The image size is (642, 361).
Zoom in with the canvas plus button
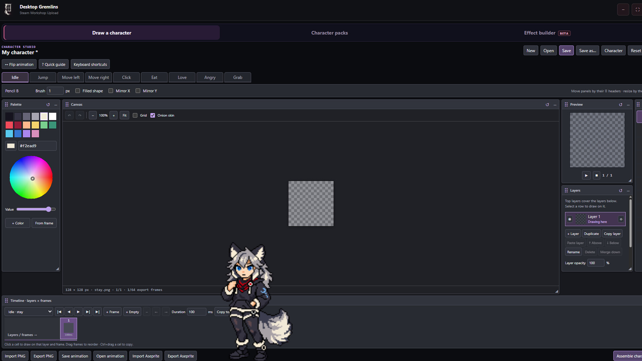pyautogui.click(x=114, y=115)
